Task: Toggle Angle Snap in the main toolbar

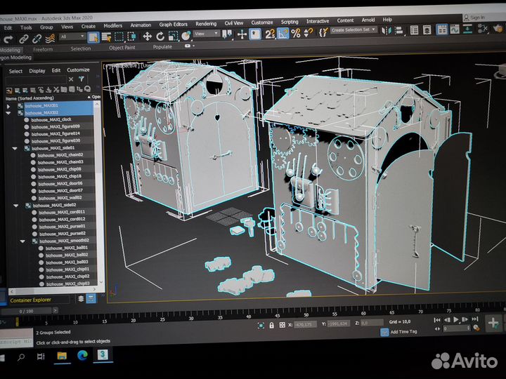Action: pyautogui.click(x=283, y=33)
